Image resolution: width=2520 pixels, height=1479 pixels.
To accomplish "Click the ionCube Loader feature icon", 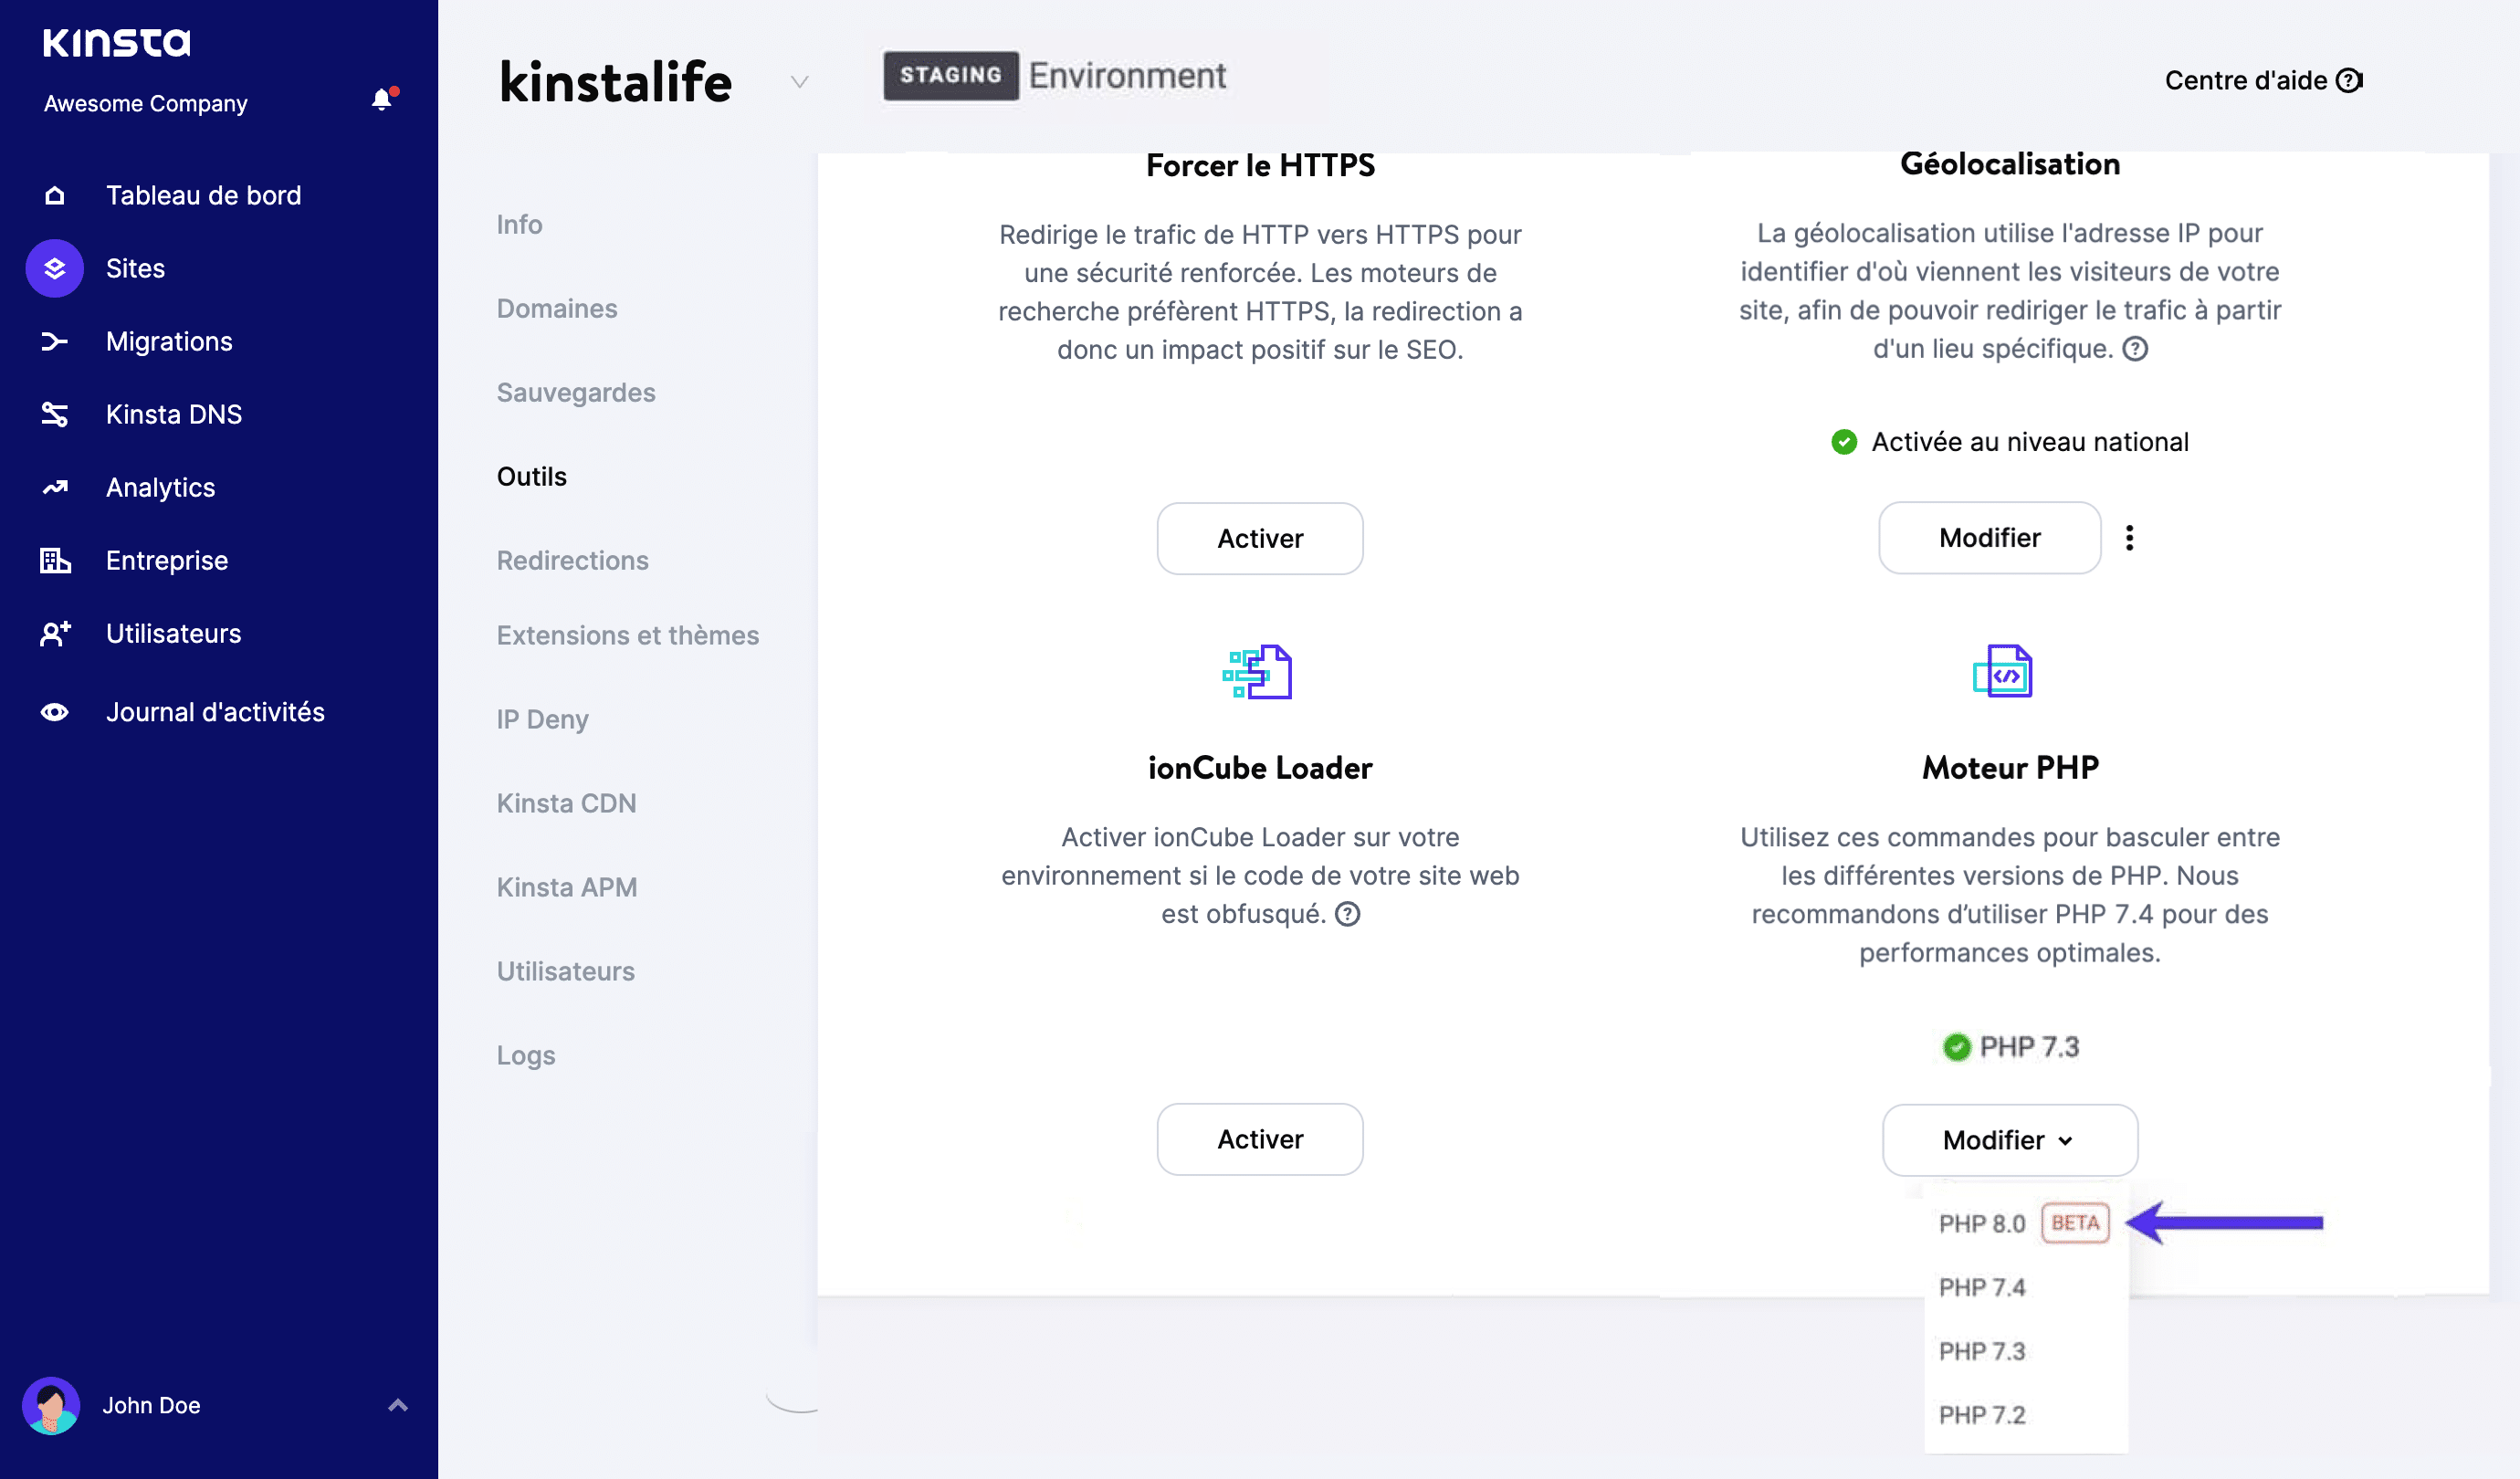I will (1260, 672).
